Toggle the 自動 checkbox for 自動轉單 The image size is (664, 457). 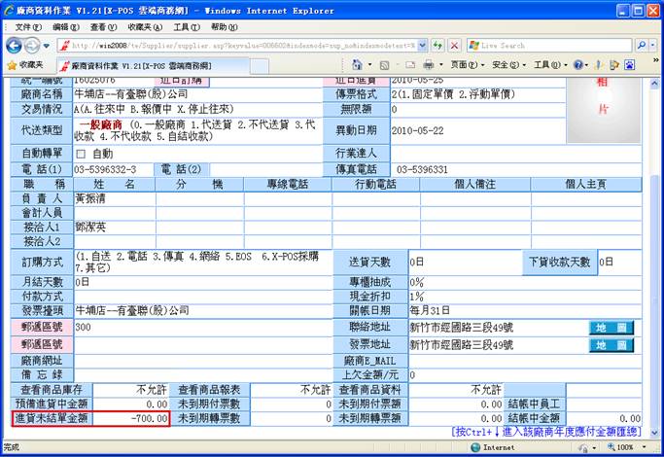click(x=82, y=154)
